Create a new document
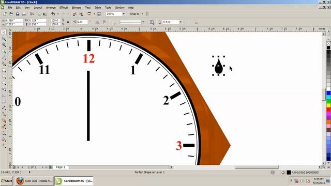This screenshot has height=186, width=331. pos(5,14)
